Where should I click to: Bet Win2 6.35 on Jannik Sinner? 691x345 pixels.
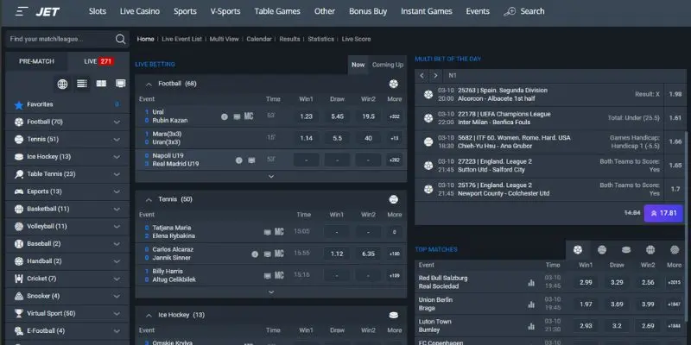point(368,254)
